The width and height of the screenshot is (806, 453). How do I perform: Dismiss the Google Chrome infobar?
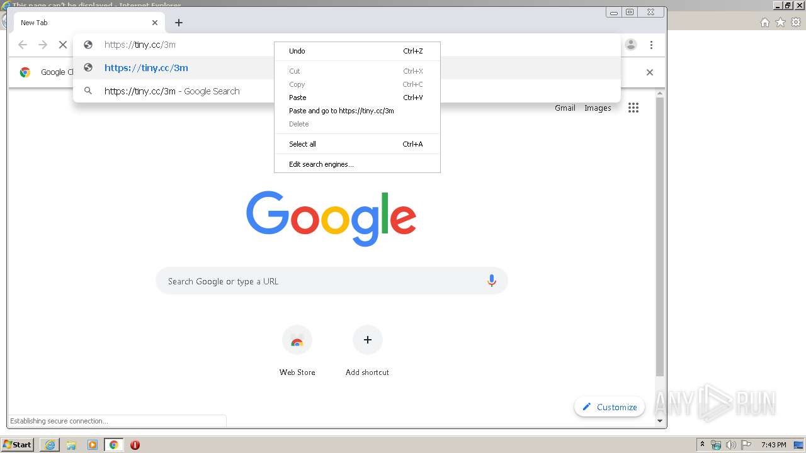(650, 72)
